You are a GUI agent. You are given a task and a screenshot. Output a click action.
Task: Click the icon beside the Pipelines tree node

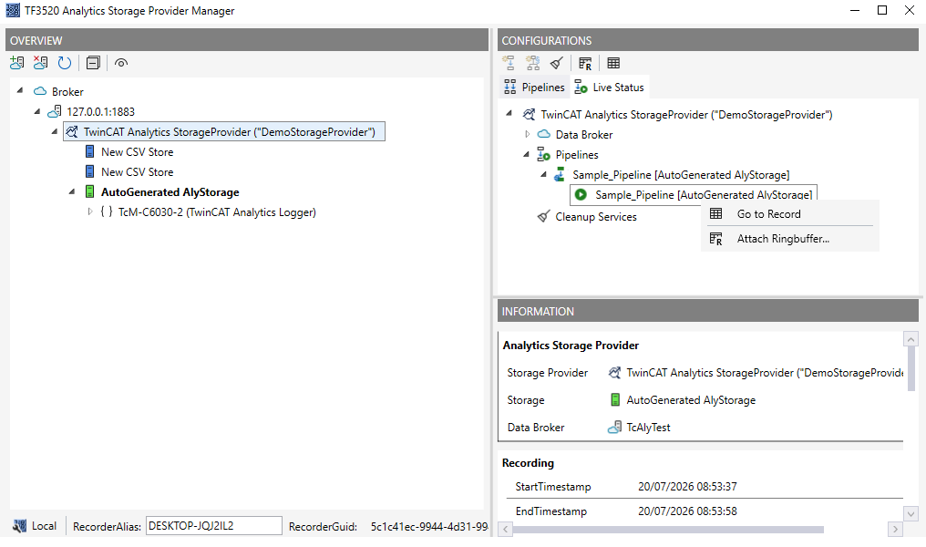point(543,154)
